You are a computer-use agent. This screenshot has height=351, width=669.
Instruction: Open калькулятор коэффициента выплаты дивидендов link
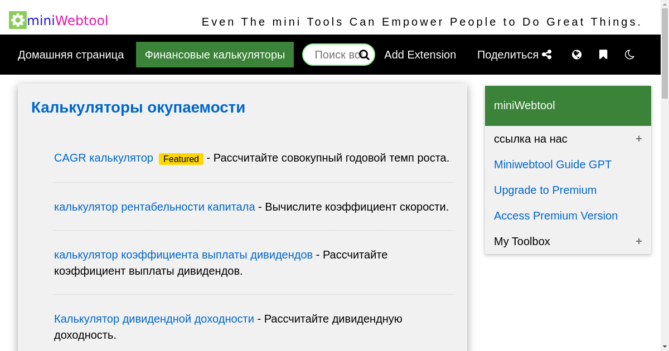click(183, 255)
